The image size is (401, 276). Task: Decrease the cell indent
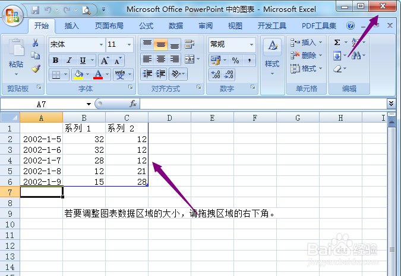(x=147, y=74)
